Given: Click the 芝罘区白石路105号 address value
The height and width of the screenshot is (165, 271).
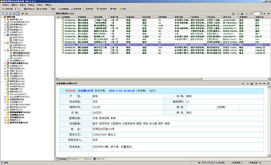Looking at the screenshot, I should 103,129.
